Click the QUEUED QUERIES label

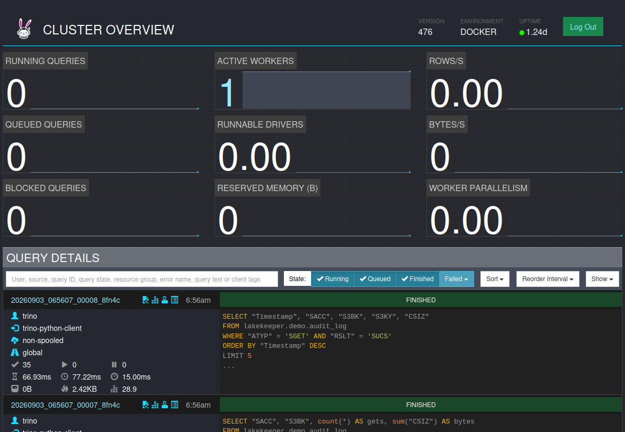(x=43, y=124)
